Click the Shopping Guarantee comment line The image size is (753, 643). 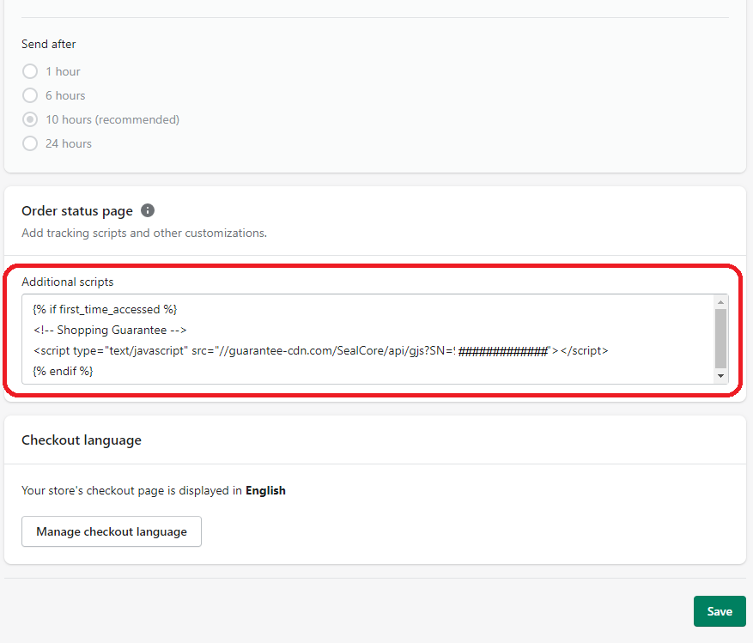[x=110, y=330]
